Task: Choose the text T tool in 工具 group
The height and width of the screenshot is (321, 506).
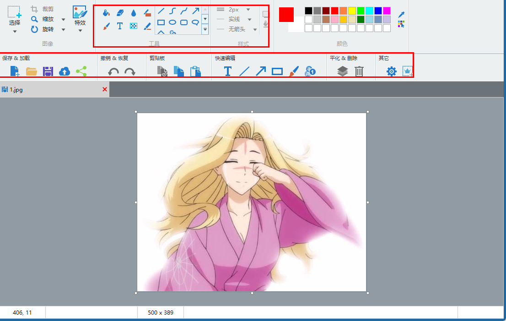Action: (120, 26)
